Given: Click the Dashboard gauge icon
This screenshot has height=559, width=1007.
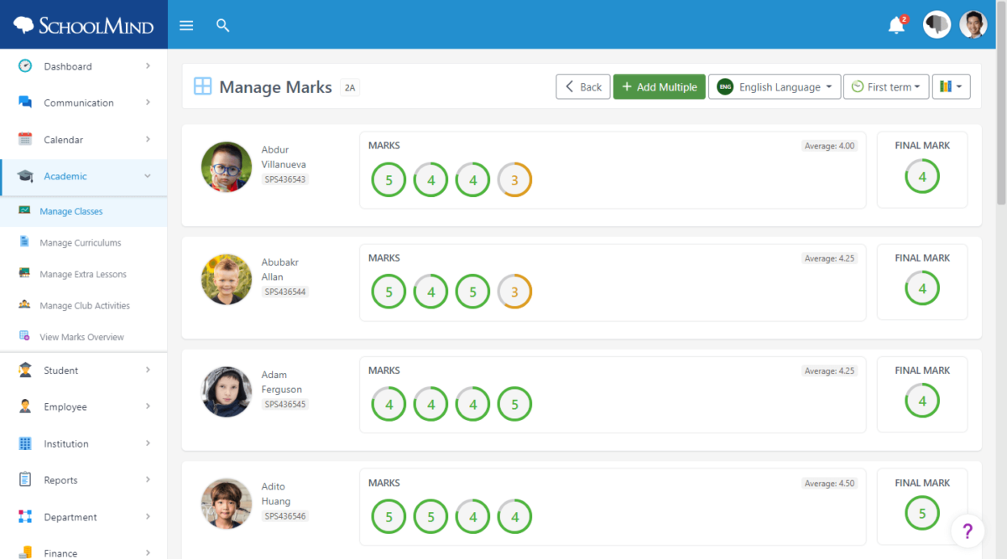Looking at the screenshot, I should coord(25,65).
